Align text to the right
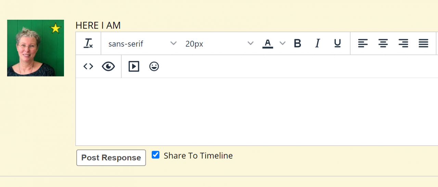Screen dimensions: 438x187 pos(403,43)
